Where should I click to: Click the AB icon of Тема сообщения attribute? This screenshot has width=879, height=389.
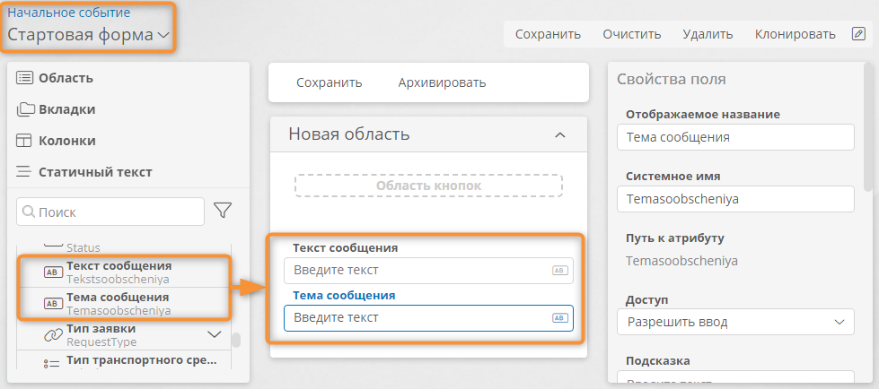(51, 303)
